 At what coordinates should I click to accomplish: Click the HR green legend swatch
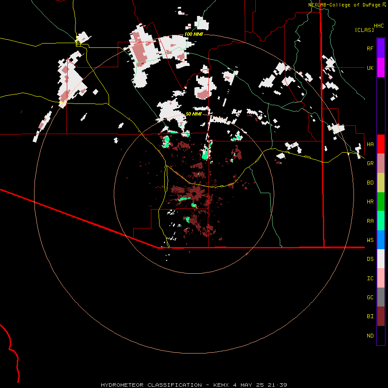point(381,201)
